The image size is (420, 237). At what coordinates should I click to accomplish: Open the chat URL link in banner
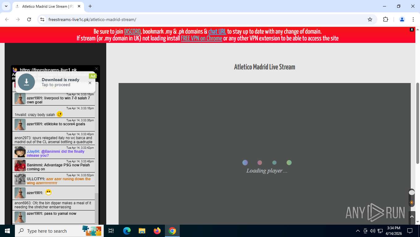(217, 31)
